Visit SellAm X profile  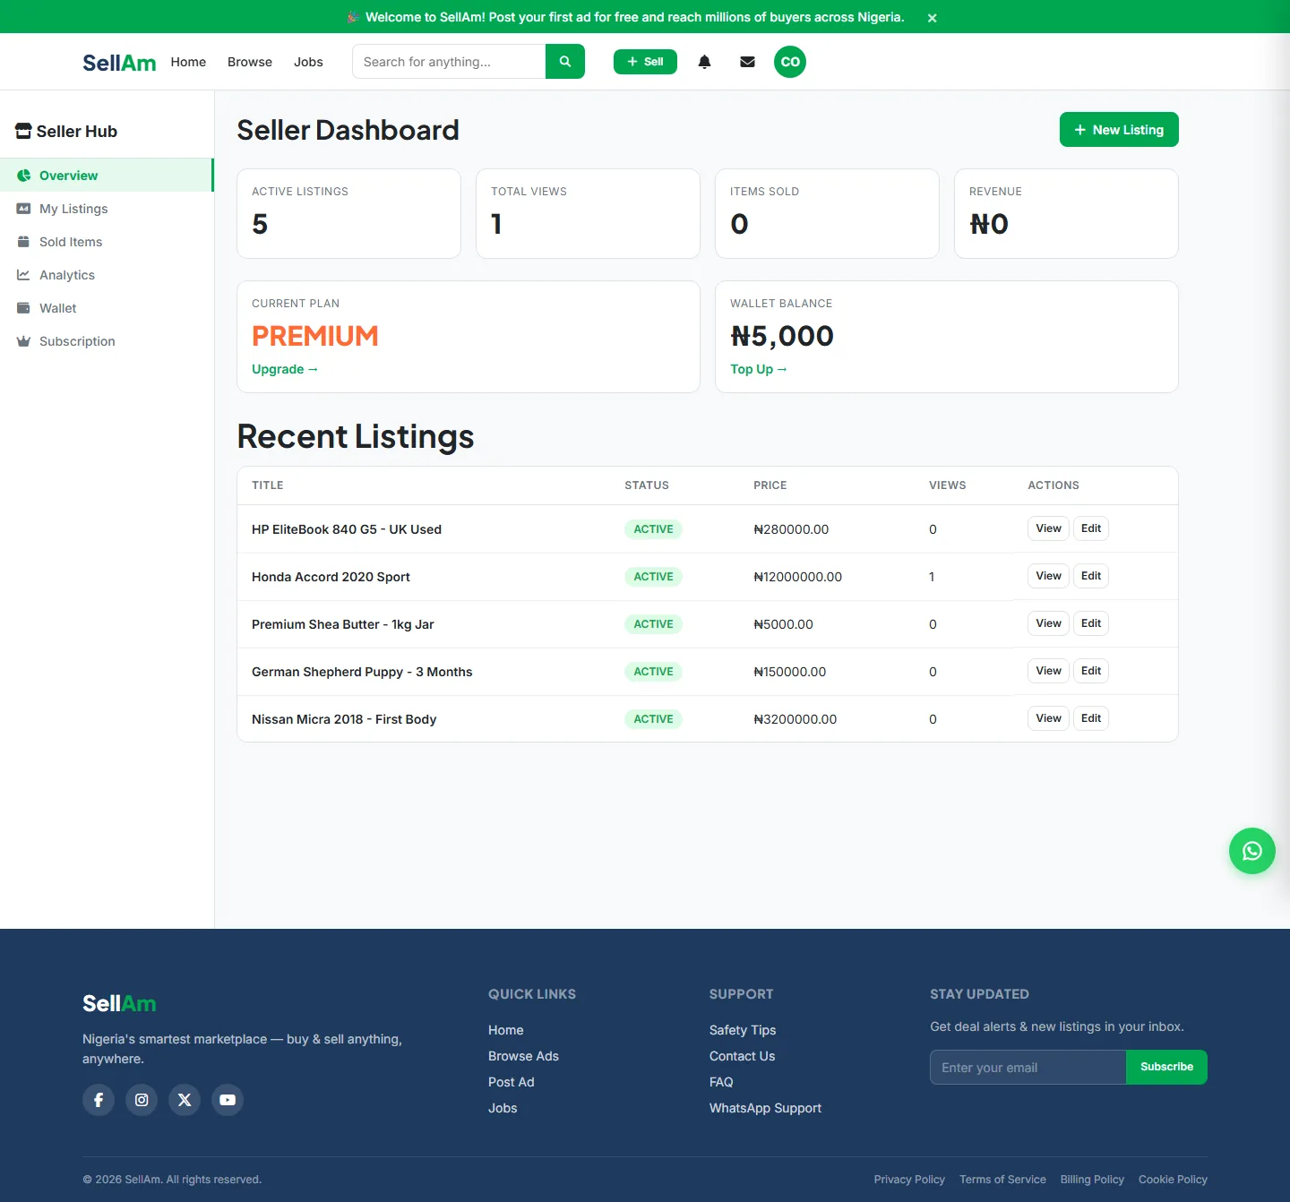point(185,1100)
